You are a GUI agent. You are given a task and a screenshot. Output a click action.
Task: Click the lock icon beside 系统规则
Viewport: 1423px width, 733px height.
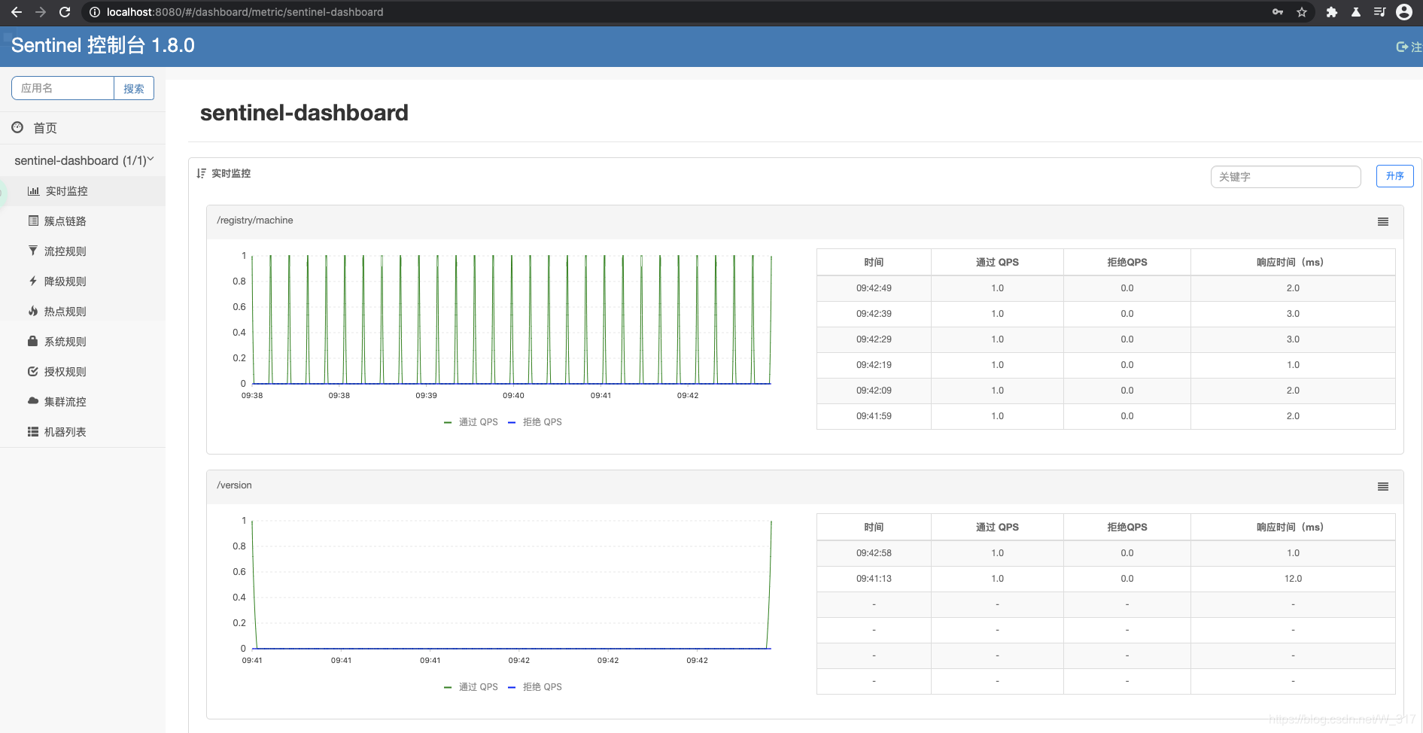[x=32, y=341]
